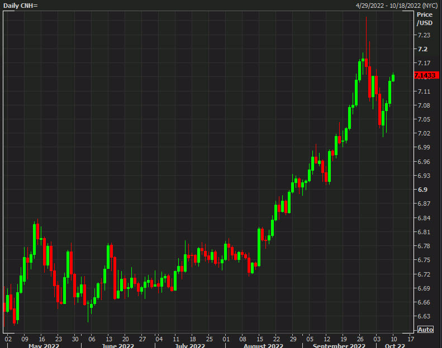The height and width of the screenshot is (348, 442).
Task: Click the 27 date label in June
Action: pos(142,339)
